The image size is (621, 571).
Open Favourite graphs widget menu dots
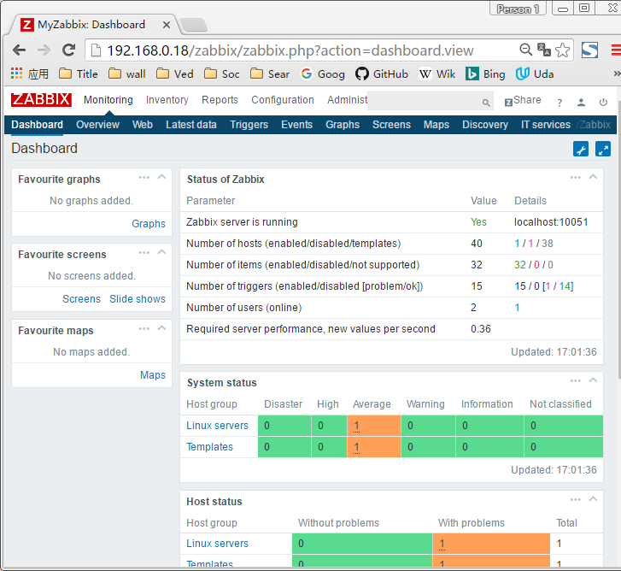click(144, 177)
